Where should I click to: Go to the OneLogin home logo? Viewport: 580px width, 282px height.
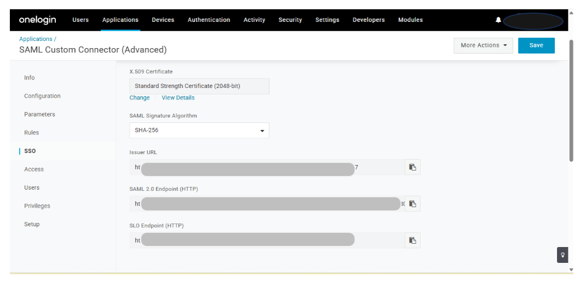(37, 20)
